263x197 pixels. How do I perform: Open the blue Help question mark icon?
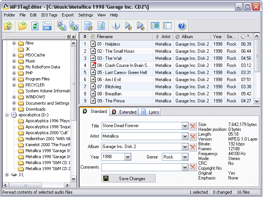tap(182, 26)
